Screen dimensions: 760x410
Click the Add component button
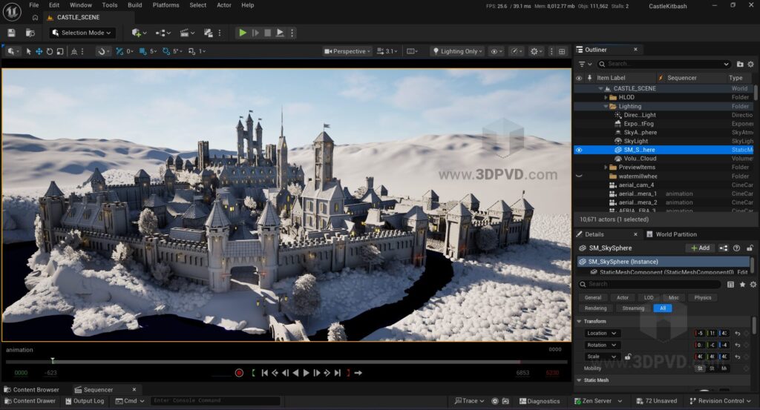pyautogui.click(x=700, y=248)
